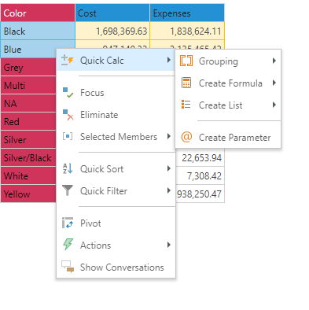Expand the Grouping submenu arrow

click(x=274, y=61)
